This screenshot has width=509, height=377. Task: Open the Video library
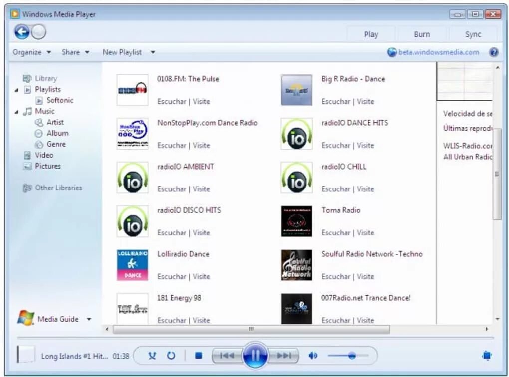(x=44, y=155)
